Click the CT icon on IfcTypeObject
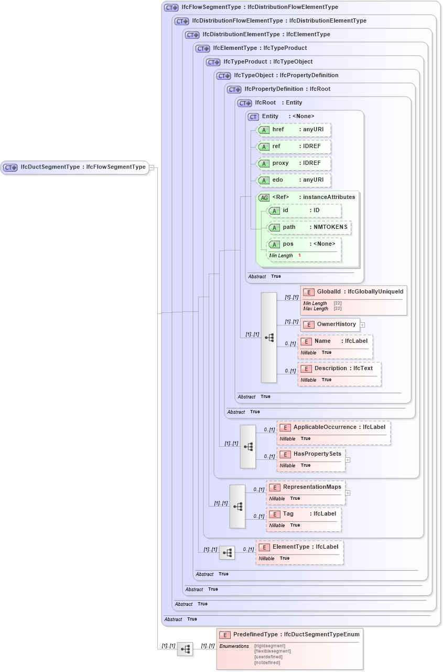 coord(223,76)
